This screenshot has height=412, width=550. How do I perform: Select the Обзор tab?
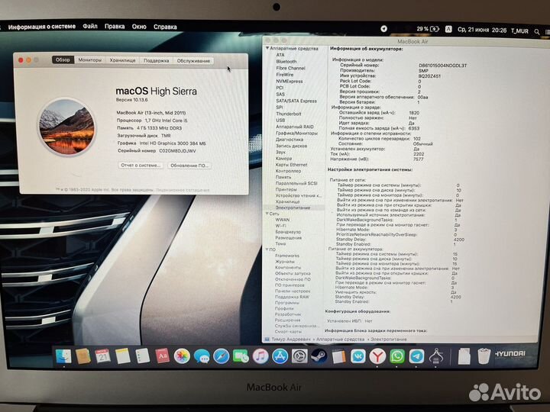[63, 60]
